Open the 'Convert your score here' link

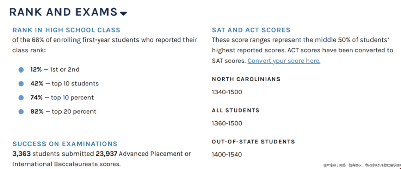tap(284, 61)
